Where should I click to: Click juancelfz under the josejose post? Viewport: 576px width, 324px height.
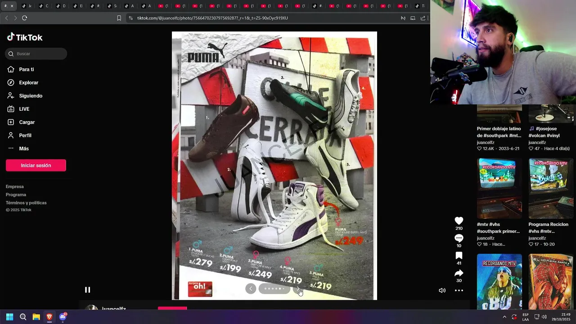(537, 143)
